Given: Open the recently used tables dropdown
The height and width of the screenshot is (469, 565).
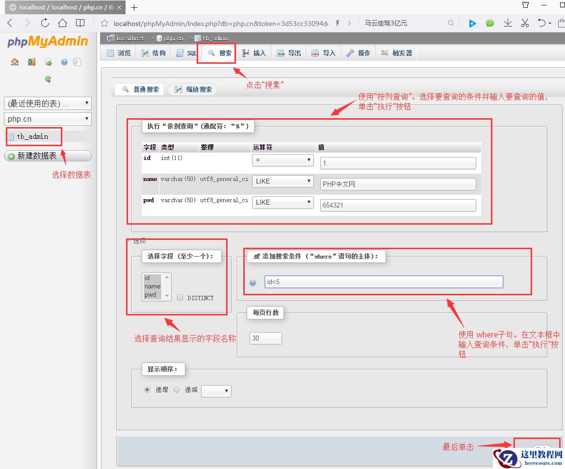Looking at the screenshot, I should point(48,104).
